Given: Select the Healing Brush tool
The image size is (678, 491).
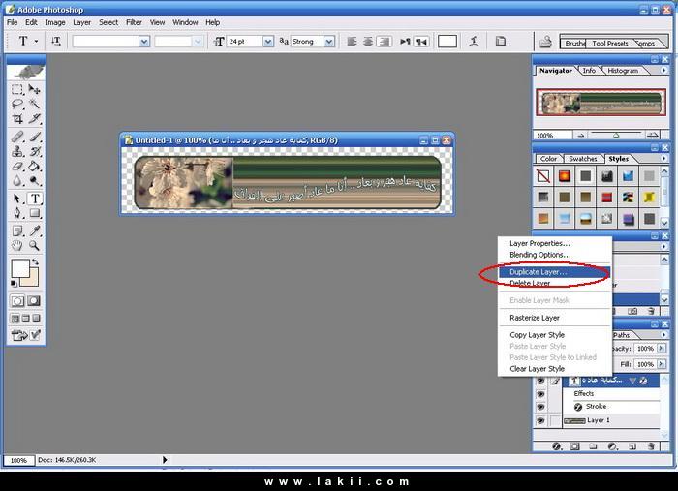Looking at the screenshot, I should (17, 137).
